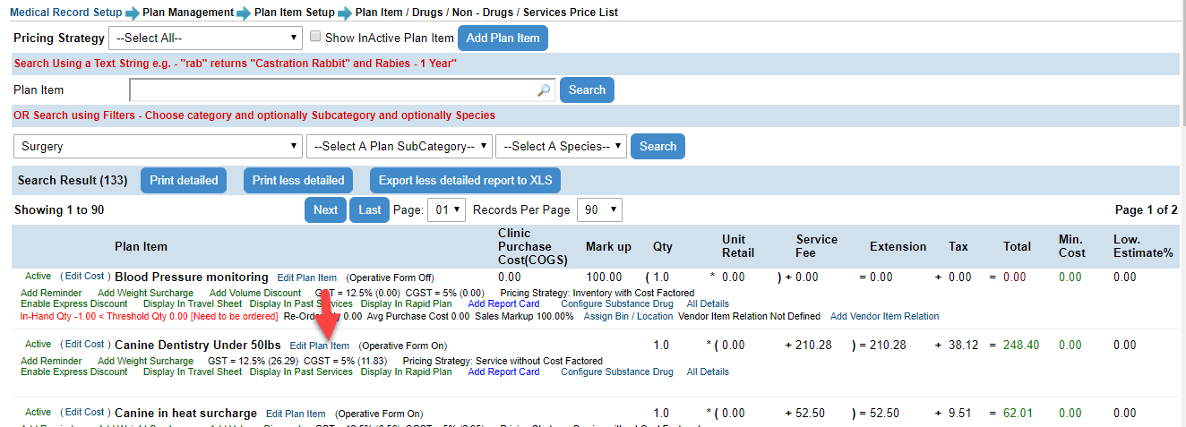Click the Print detailed button
This screenshot has height=427, width=1186.
point(184,180)
